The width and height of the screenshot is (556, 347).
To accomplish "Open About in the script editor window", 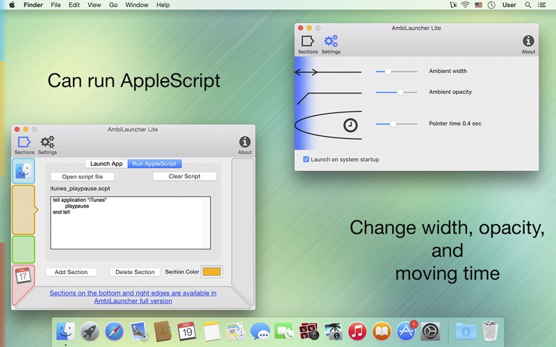I will point(245,145).
